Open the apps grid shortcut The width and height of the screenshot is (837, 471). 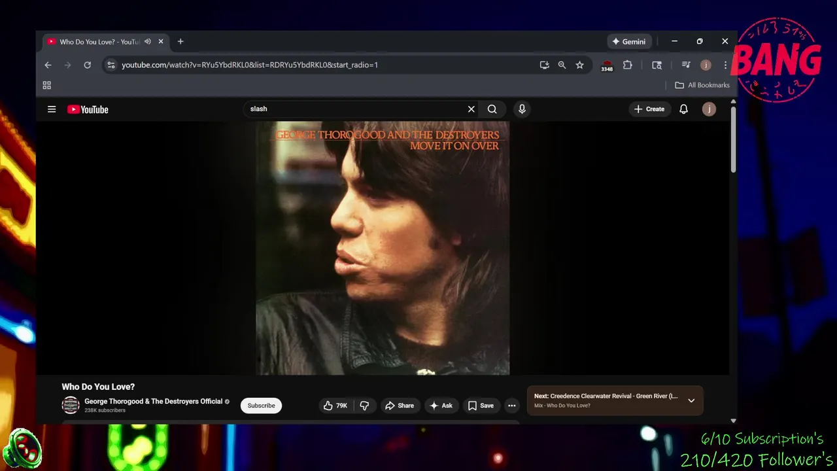[x=46, y=85]
